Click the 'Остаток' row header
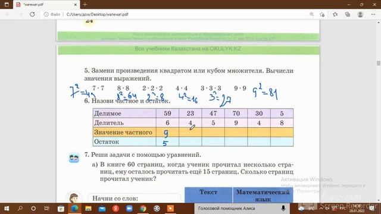 [x=124, y=141]
